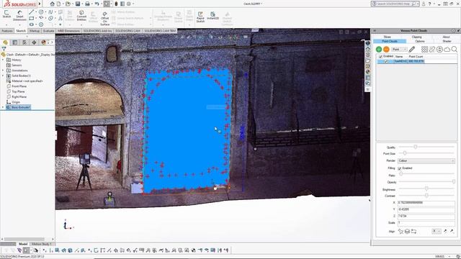Open the Point mode dropdown

click(x=399, y=50)
